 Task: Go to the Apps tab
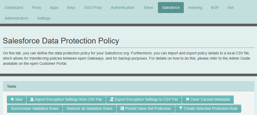pos(54,8)
